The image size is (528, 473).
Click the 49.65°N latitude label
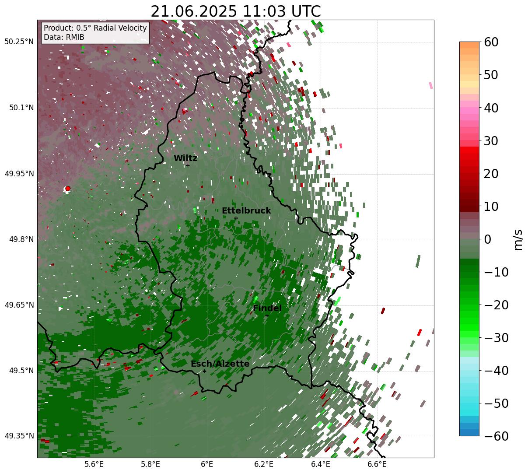pyautogui.click(x=19, y=305)
